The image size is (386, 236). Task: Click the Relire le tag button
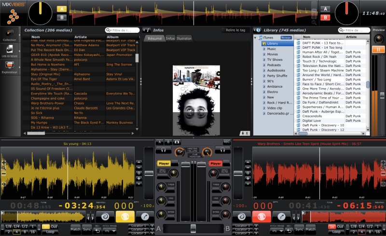[x=235, y=30]
